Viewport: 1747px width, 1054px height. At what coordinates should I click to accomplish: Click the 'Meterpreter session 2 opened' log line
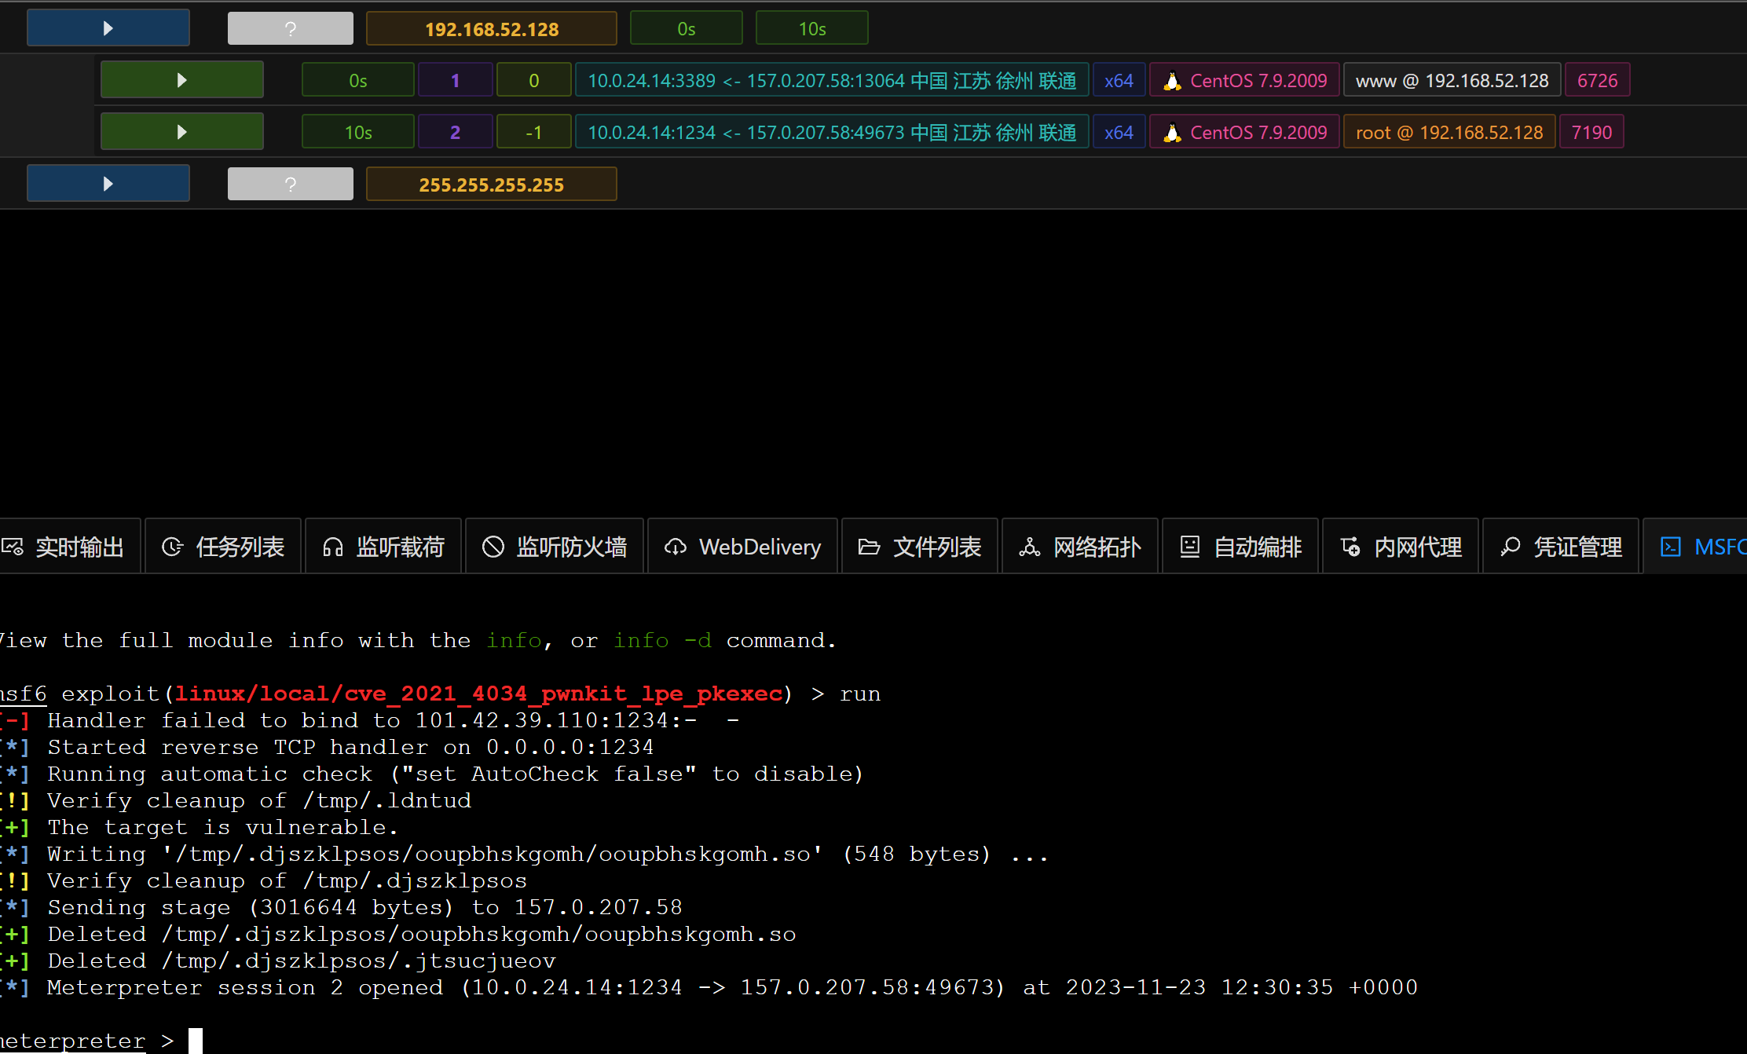click(709, 987)
